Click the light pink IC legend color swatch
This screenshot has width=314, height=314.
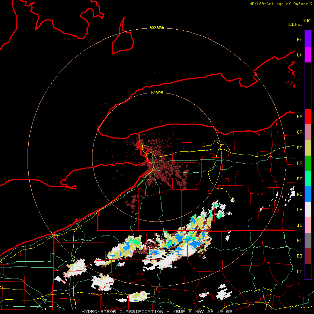[x=308, y=225]
